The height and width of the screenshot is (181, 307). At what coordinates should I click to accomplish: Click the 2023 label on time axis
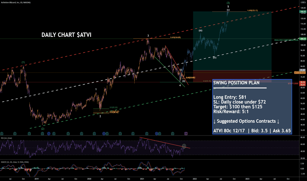247,179
